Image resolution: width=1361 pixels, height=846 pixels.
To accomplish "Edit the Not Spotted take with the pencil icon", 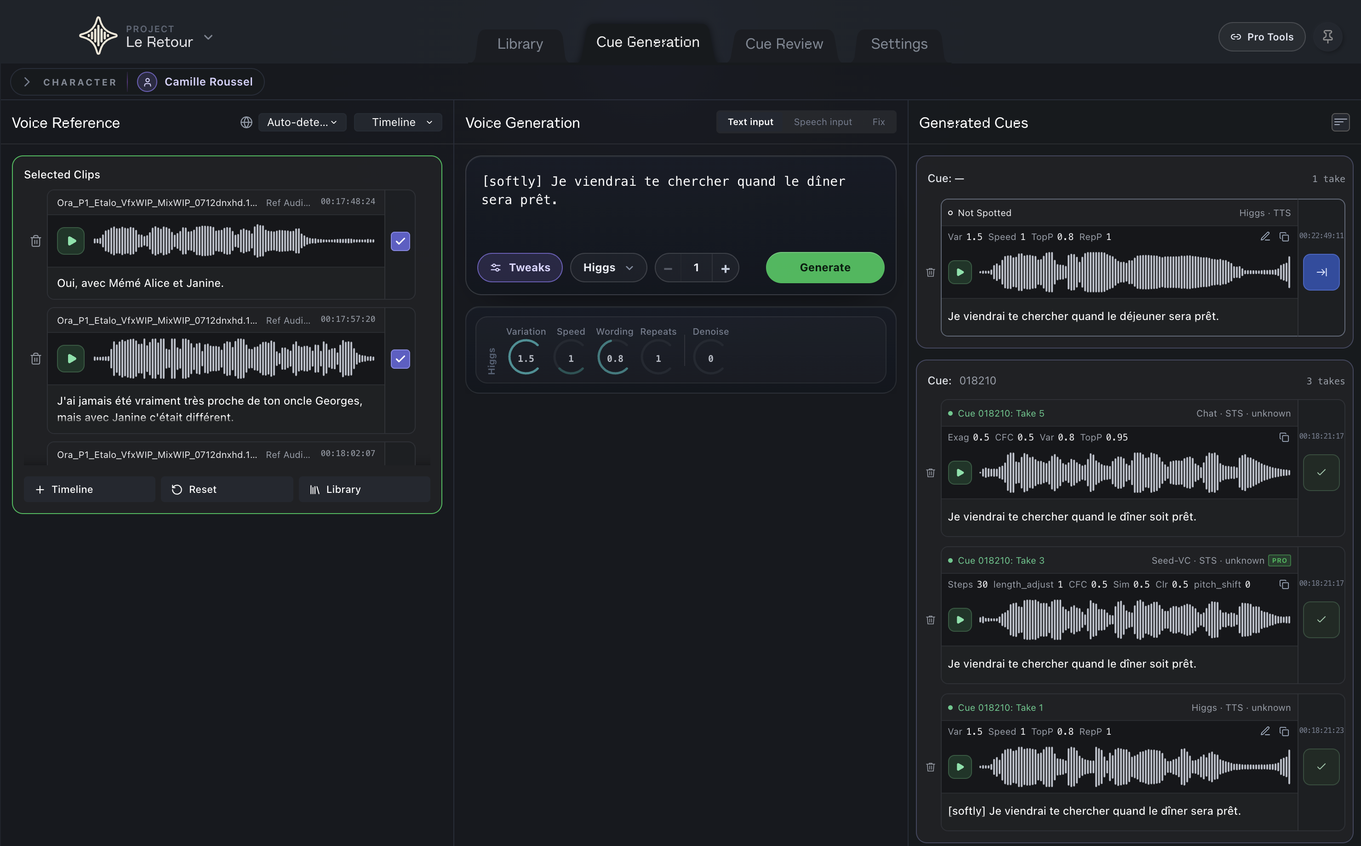I will (1265, 237).
